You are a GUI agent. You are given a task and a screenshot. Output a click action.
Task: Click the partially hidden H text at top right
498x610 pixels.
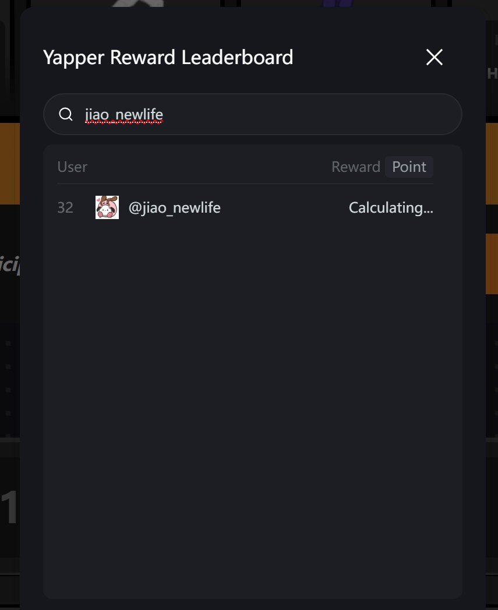pos(492,73)
